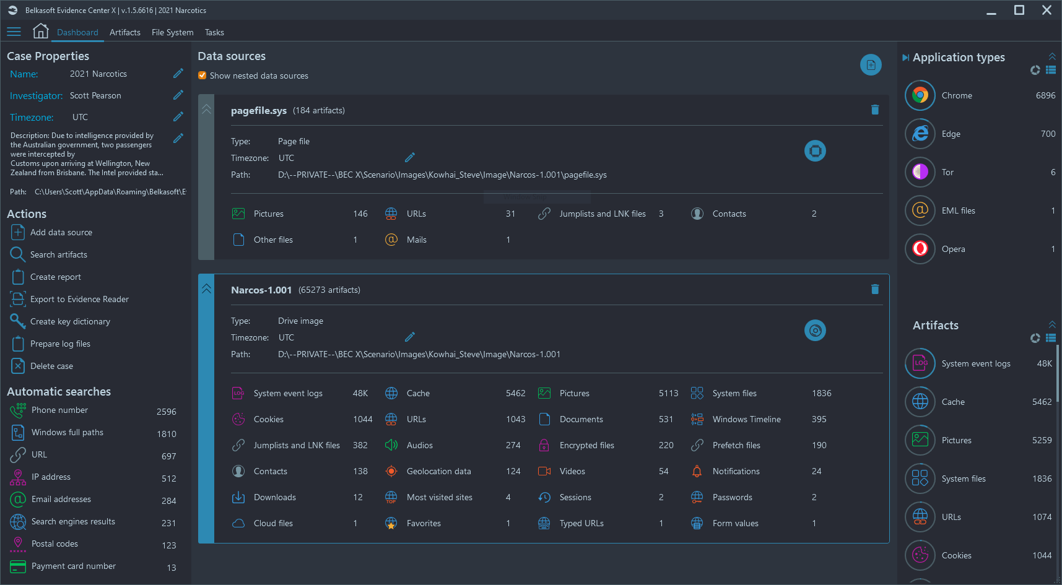
Task: Collapse the pagefile.sys data source card
Action: click(x=206, y=110)
